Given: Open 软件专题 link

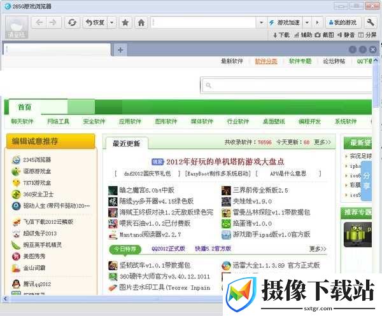Looking at the screenshot, I should coord(300,61).
